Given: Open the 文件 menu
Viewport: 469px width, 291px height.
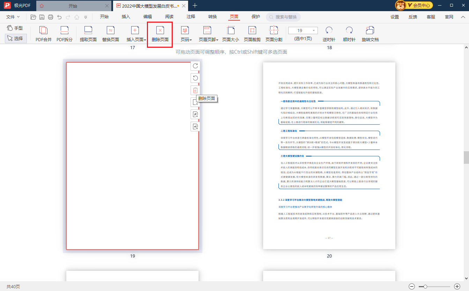Looking at the screenshot, I should pyautogui.click(x=13, y=17).
